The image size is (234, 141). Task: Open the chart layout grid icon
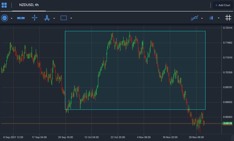tap(4, 5)
